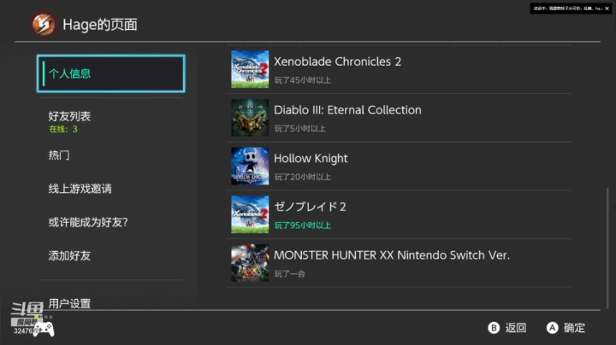The image size is (616, 345).
Task: Click the Hage profile avatar icon
Action: click(44, 24)
